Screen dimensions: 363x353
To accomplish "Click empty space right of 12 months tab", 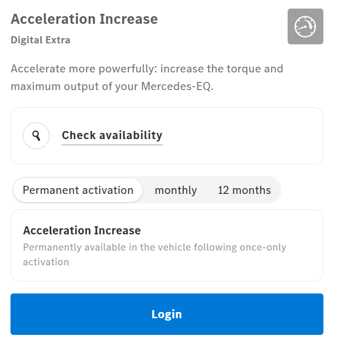I will click(301, 190).
